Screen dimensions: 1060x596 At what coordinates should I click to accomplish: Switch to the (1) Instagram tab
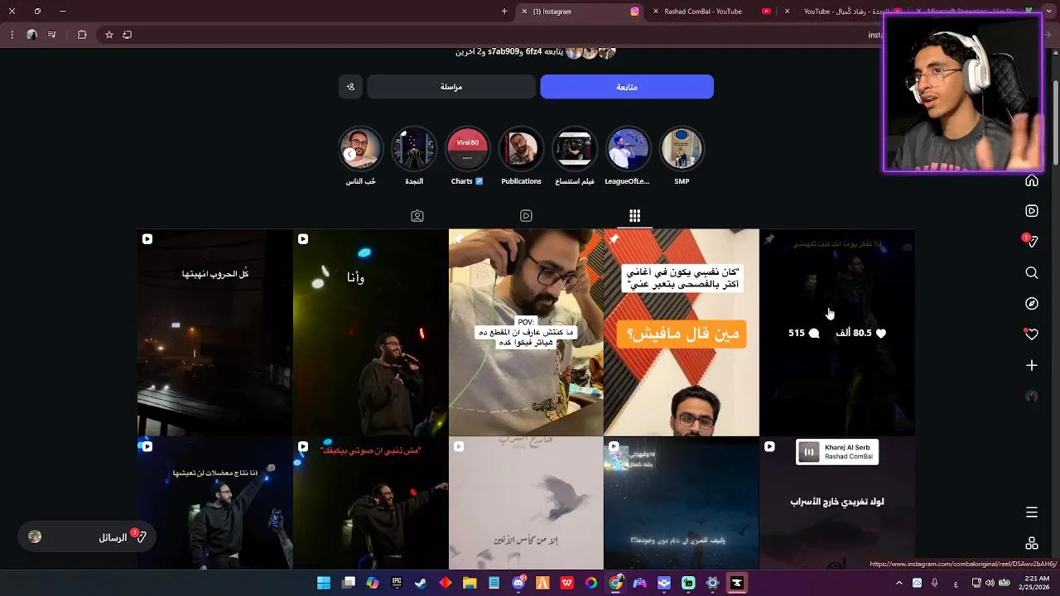(580, 12)
